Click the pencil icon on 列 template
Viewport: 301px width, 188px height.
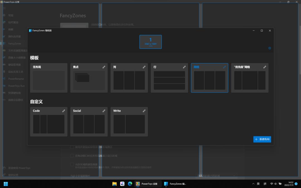144,67
